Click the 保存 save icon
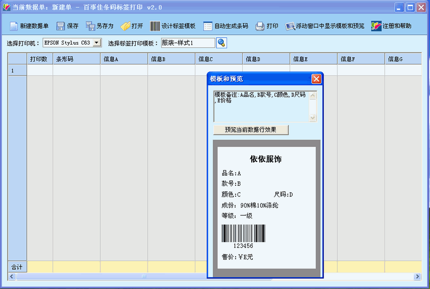This screenshot has height=289, width=430. pos(60,26)
